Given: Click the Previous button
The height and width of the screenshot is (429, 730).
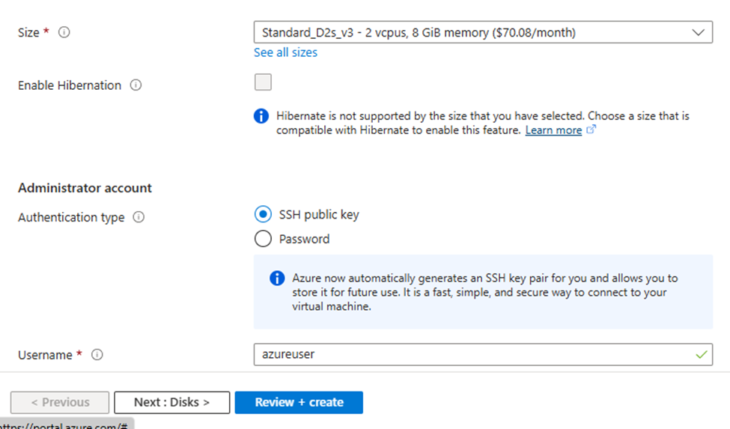Looking at the screenshot, I should 60,402.
